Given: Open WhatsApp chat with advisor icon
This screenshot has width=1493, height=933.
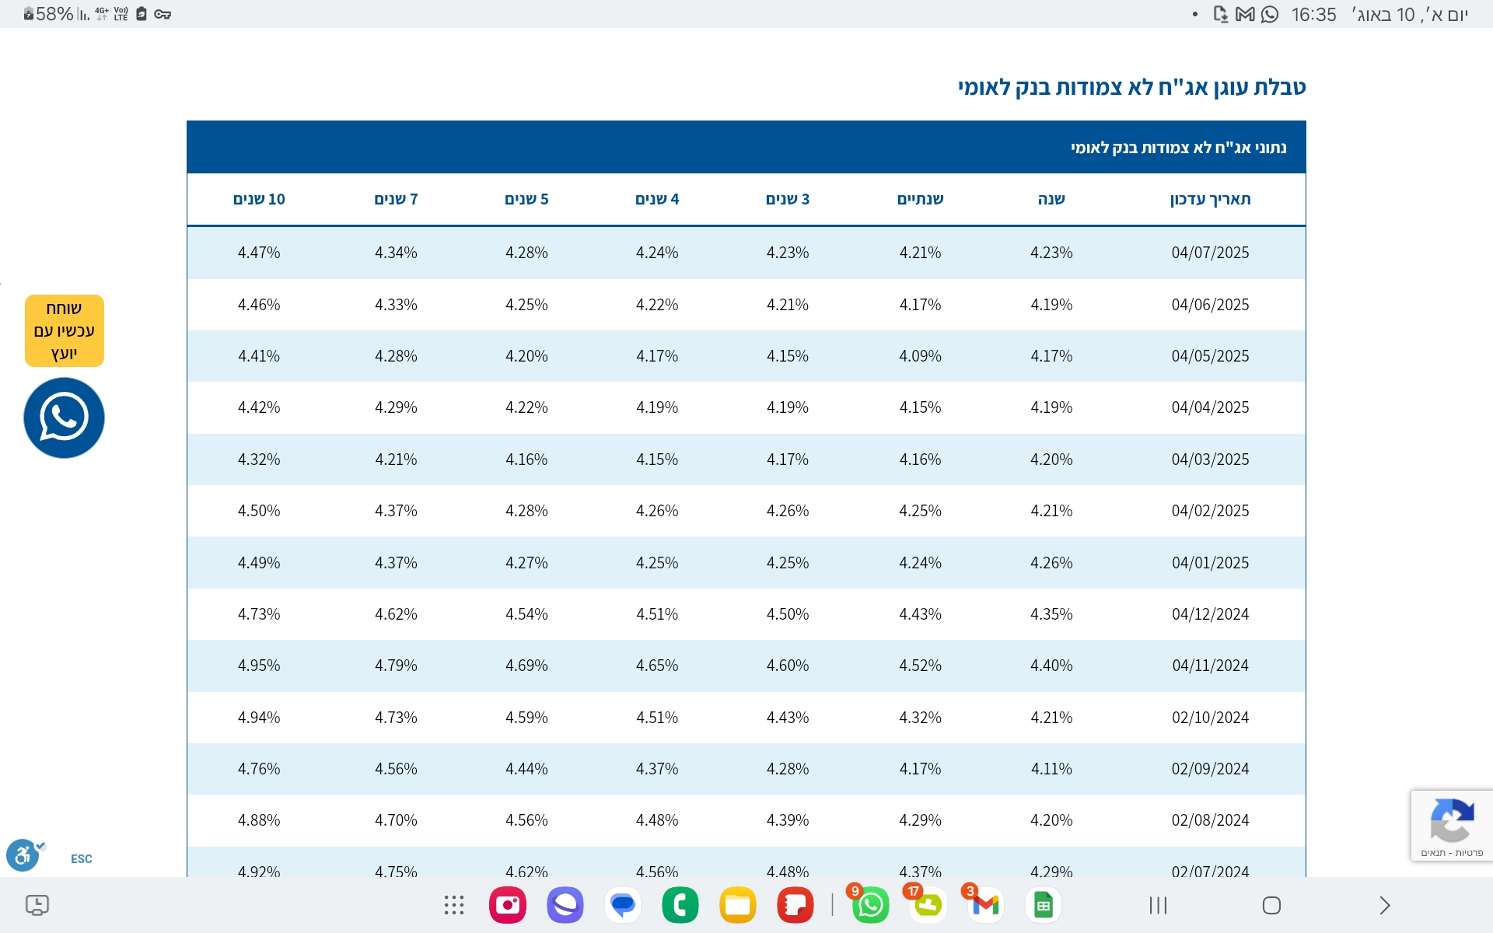Looking at the screenshot, I should (64, 418).
